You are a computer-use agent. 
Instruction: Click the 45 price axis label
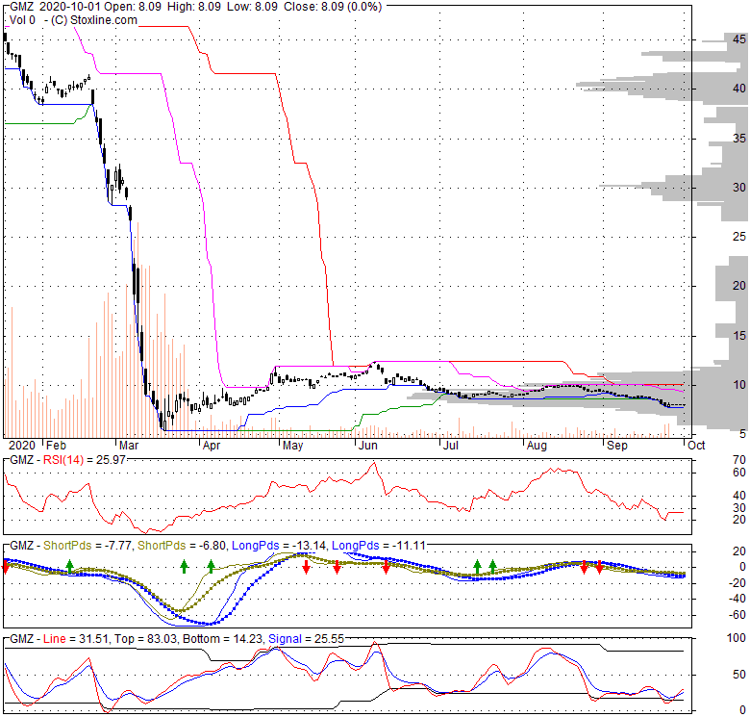739,39
